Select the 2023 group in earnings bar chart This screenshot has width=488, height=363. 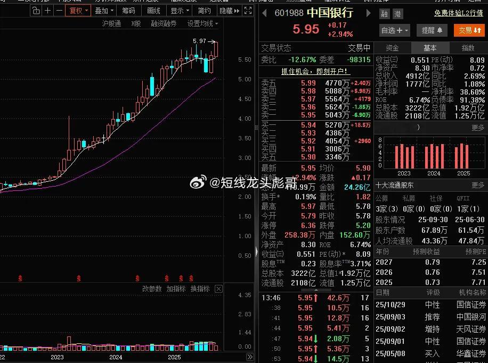coord(404,156)
